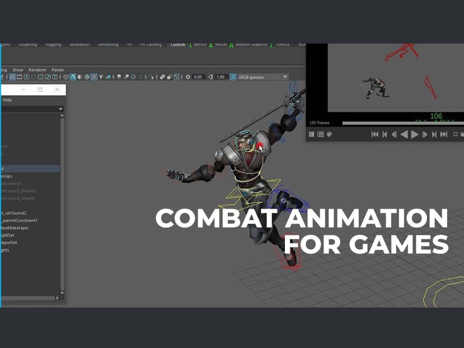This screenshot has height=348, width=464.
Task: Toggle X-Ray Active Components icon
Action: pyautogui.click(x=169, y=77)
